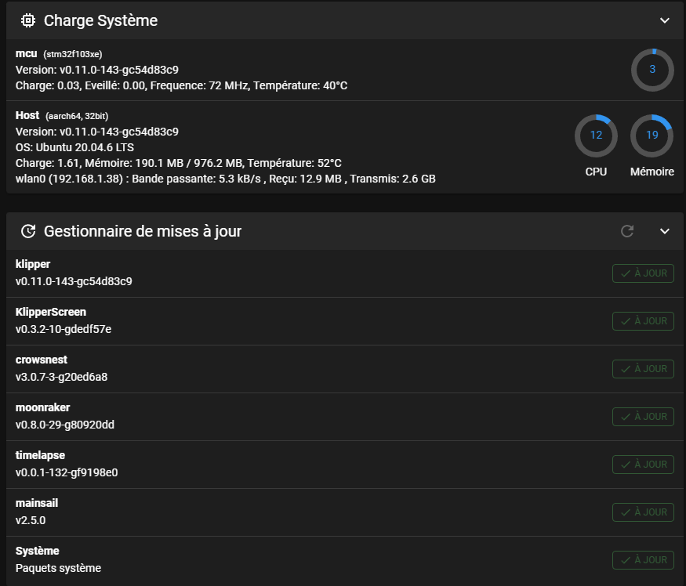Image resolution: width=686 pixels, height=586 pixels.
Task: Click the À JOUR button for KlipperScreen
Action: coord(643,321)
